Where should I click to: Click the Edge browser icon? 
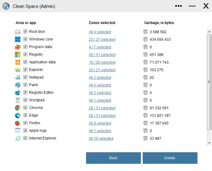point(18,115)
